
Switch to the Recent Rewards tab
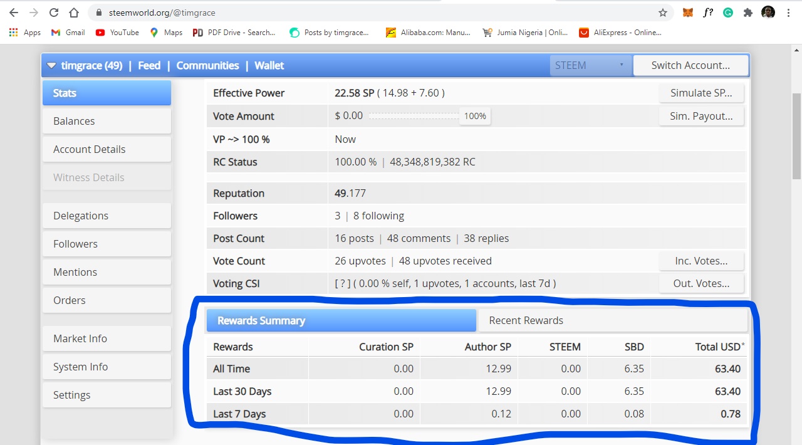pyautogui.click(x=613, y=320)
